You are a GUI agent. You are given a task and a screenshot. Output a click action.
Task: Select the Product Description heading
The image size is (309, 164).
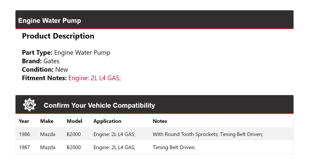(x=58, y=36)
